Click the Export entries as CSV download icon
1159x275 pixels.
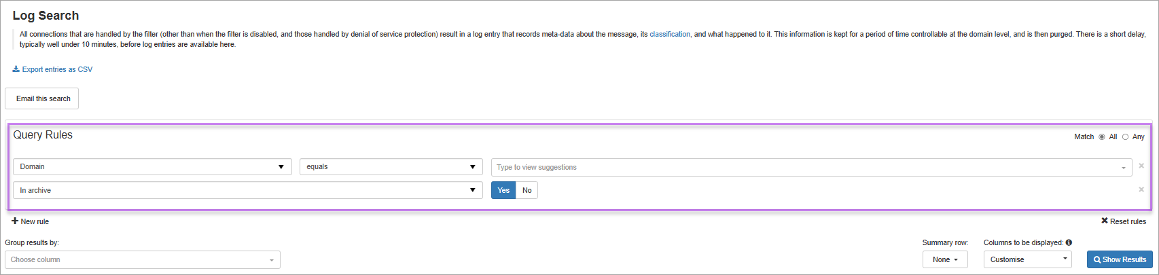pos(16,69)
